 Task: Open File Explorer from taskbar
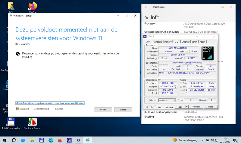coord(32,140)
